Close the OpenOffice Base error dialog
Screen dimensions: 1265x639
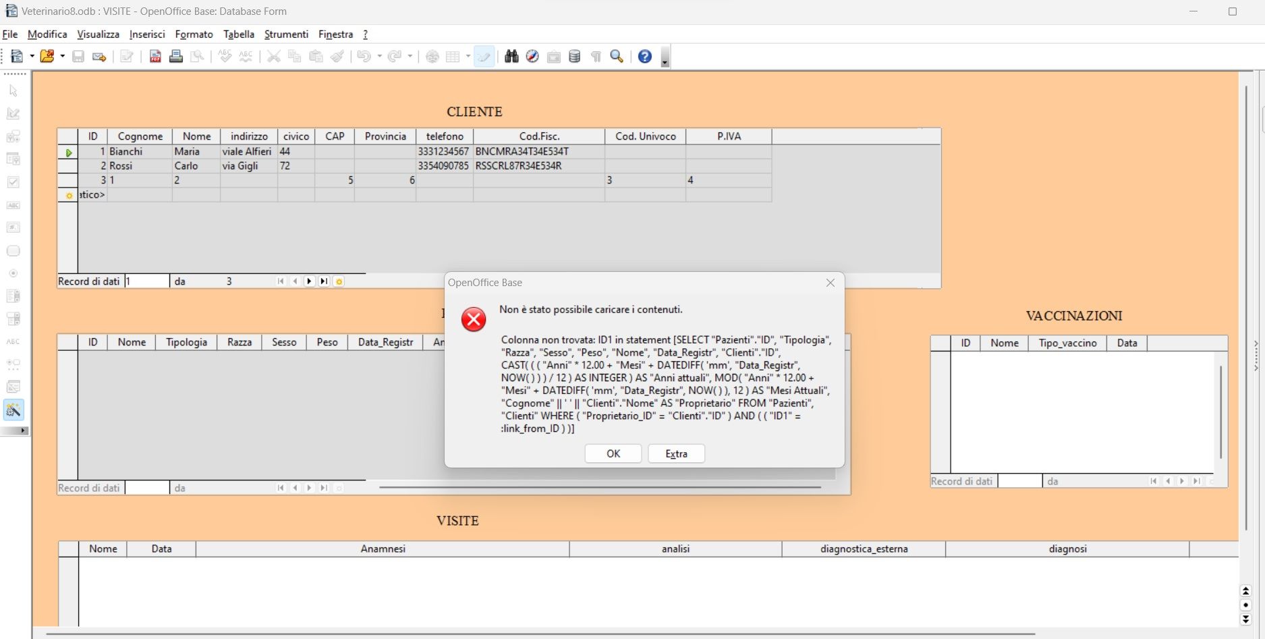pos(831,283)
